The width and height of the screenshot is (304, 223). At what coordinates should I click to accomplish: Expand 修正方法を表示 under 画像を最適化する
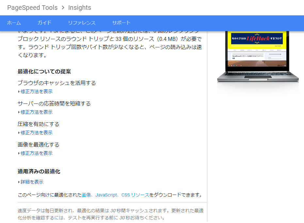coord(36,153)
